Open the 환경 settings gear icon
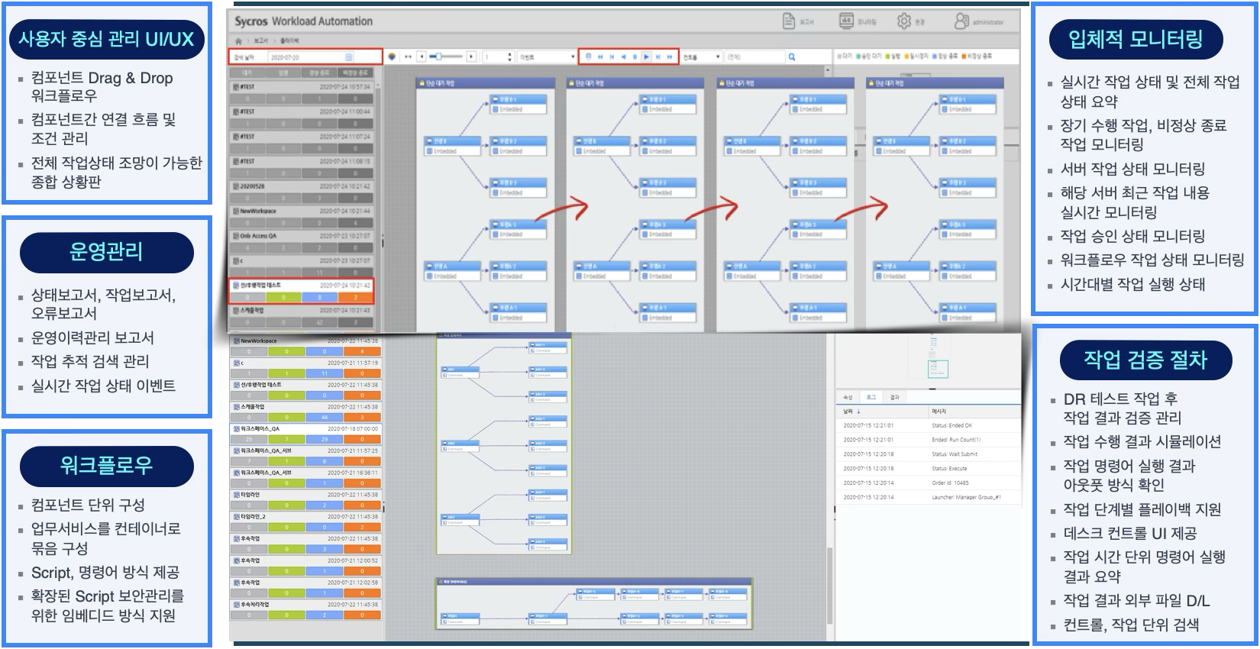Viewport: 1260px width, 649px height. click(x=904, y=21)
